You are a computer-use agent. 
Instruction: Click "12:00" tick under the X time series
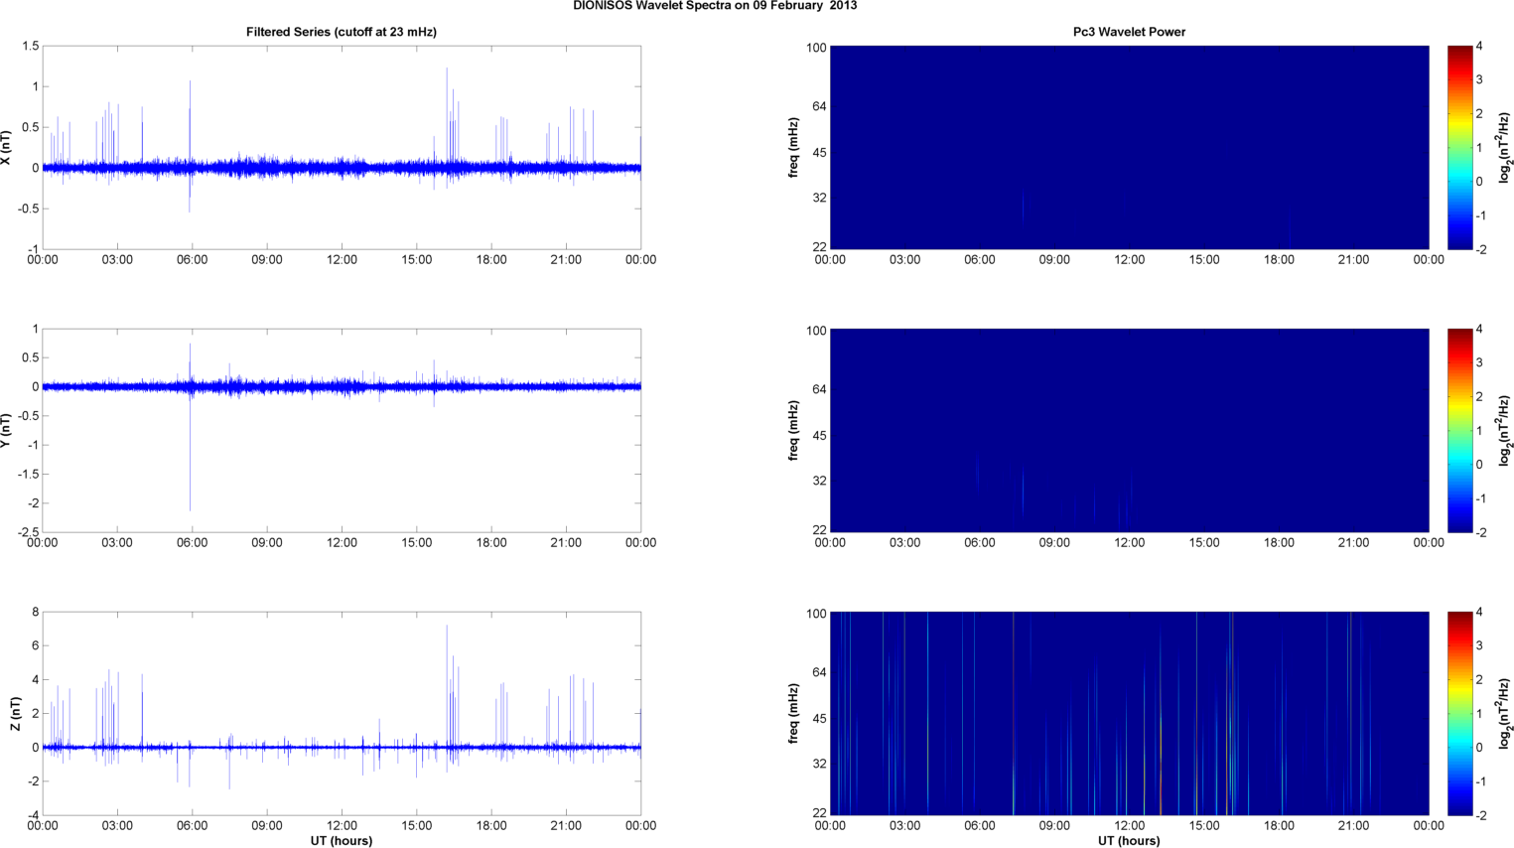(342, 260)
